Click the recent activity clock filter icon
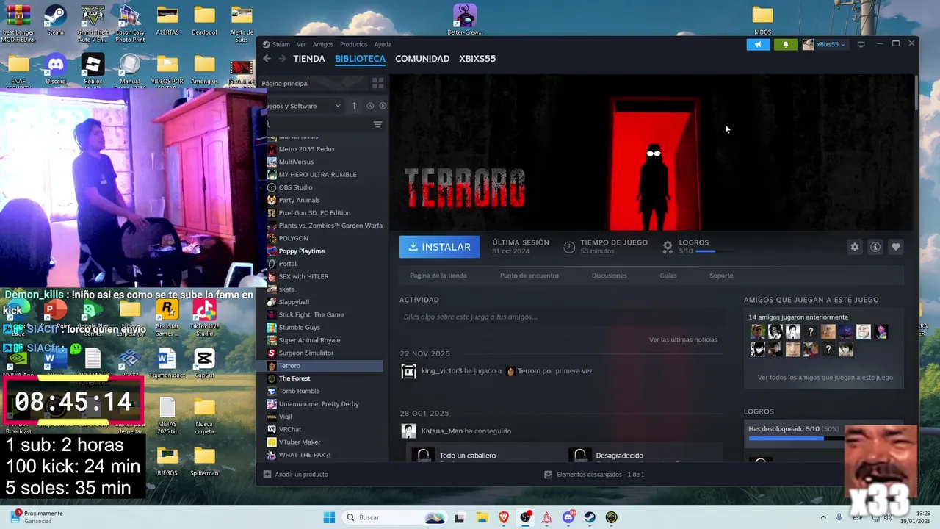Screen dimensions: 940x529 click(370, 106)
